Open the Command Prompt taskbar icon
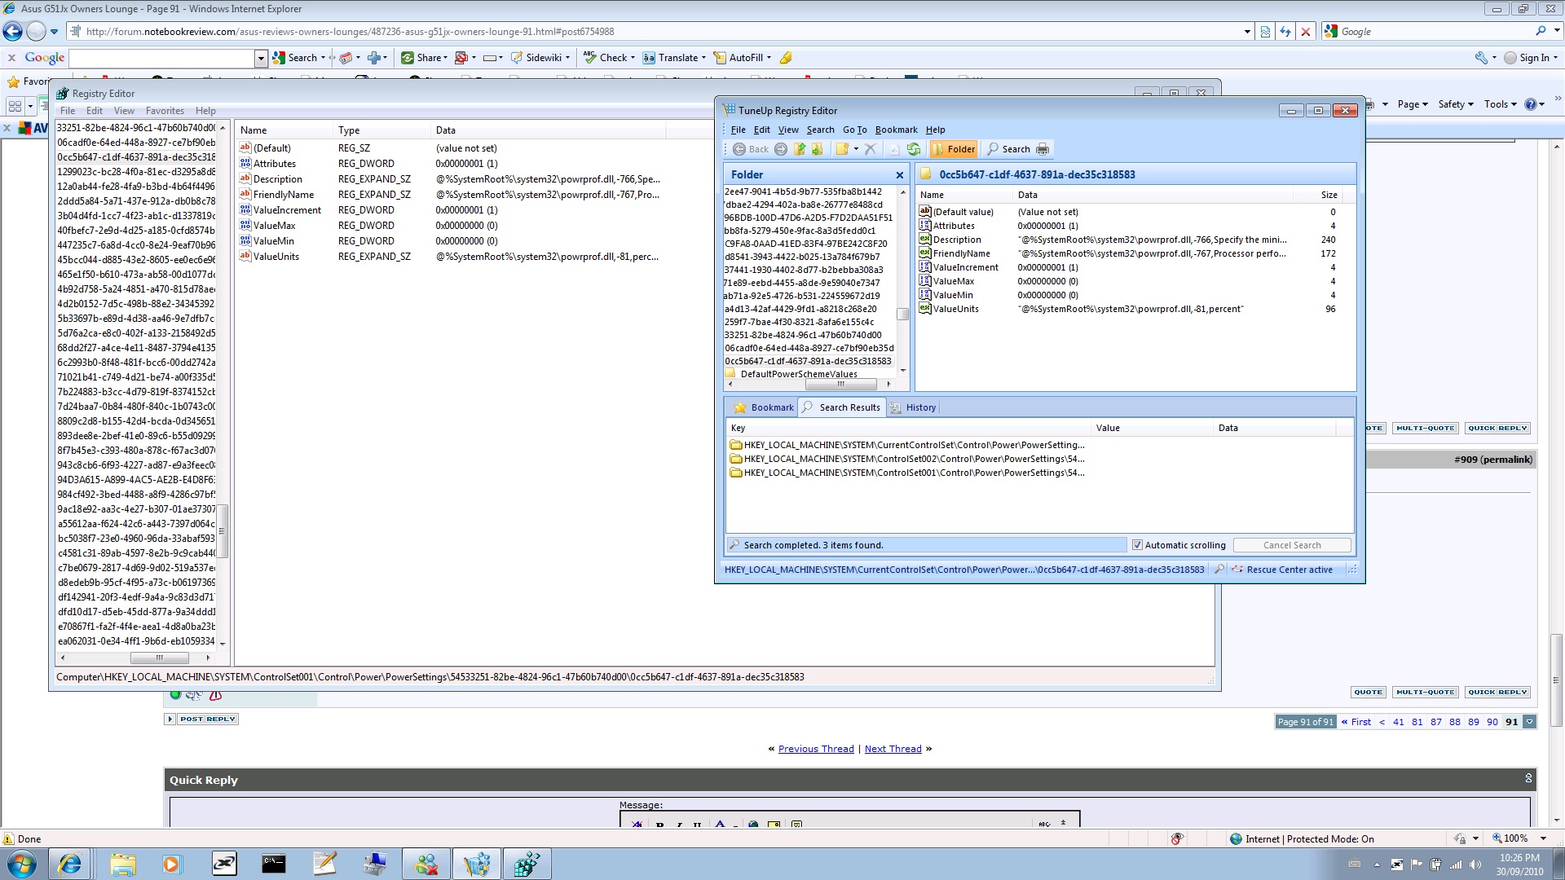1565x880 pixels. (274, 864)
